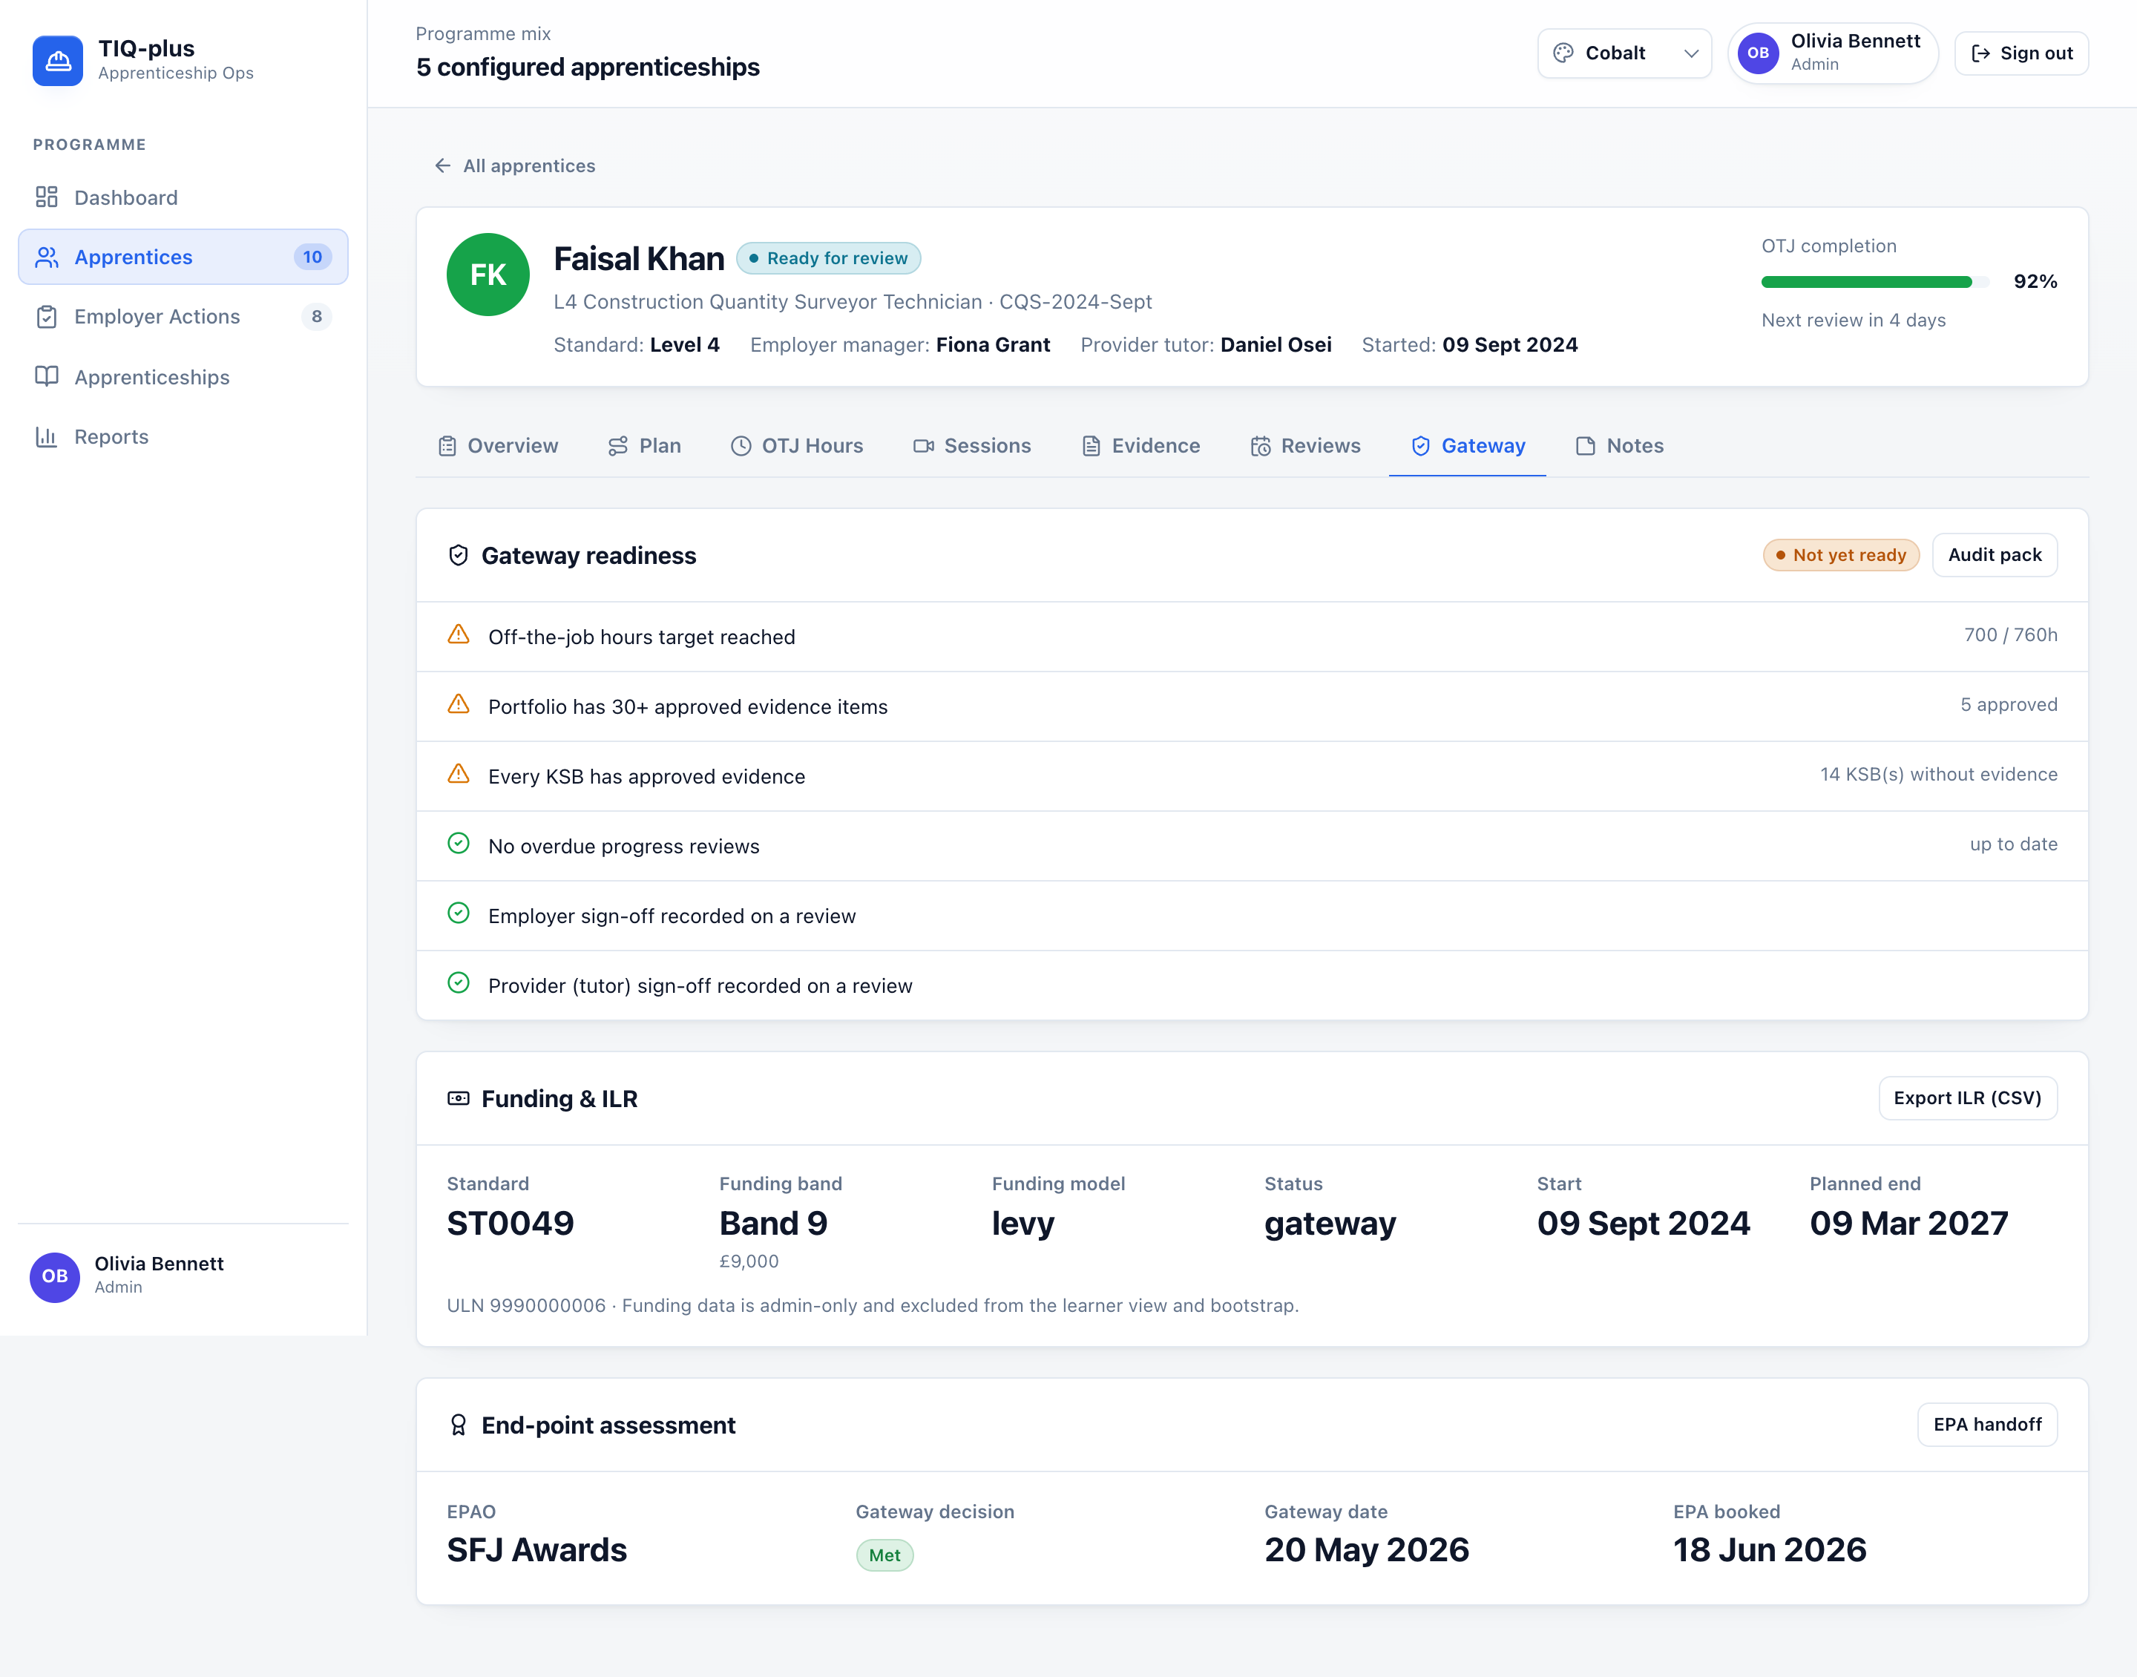Click the palette icon in theme selector
Viewport: 2137px width, 1677px height.
pos(1563,53)
